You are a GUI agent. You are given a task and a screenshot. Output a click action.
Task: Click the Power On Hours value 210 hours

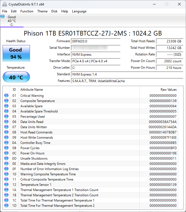pos(170,68)
